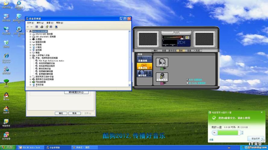Collapse the 声音、视频和游戏控制器 tree node
268x150 pixels.
(x=30, y=58)
